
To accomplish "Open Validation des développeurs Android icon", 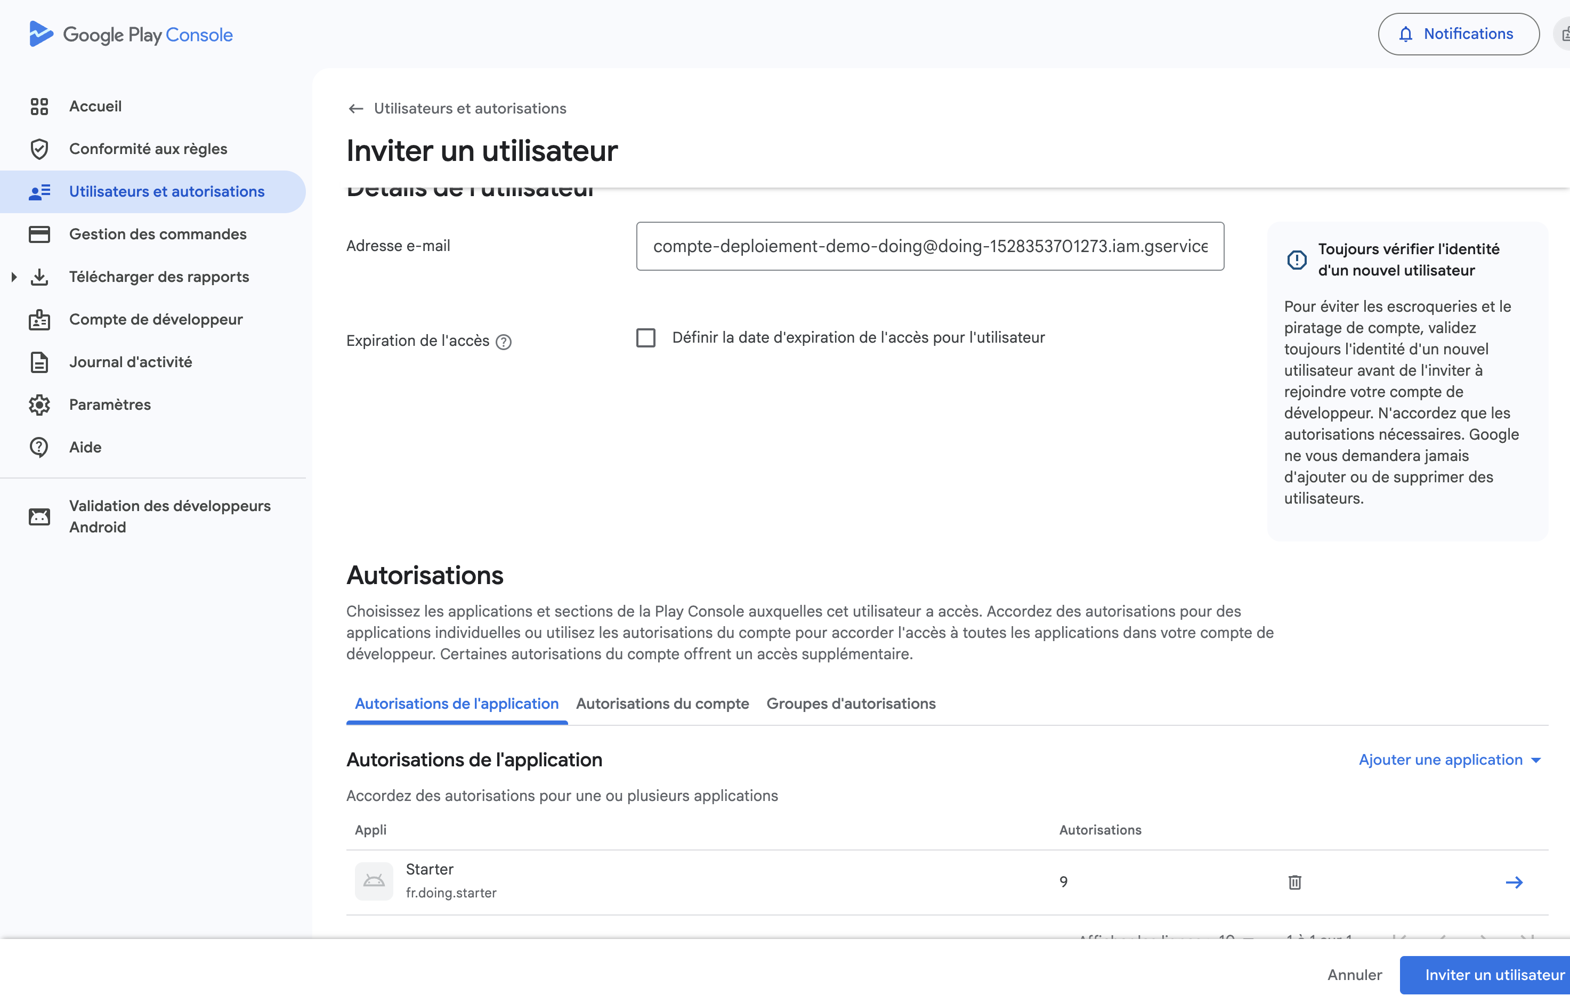I will tap(39, 516).
